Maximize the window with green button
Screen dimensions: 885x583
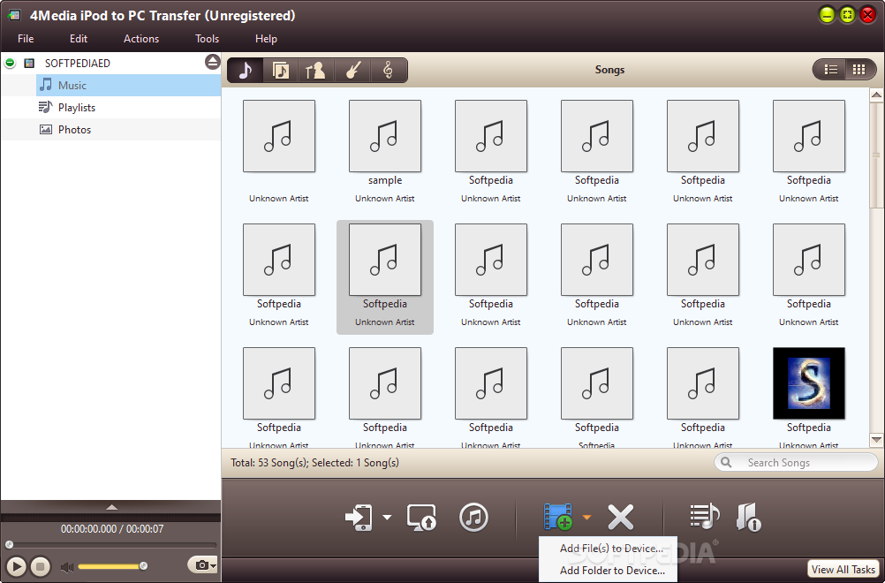847,15
